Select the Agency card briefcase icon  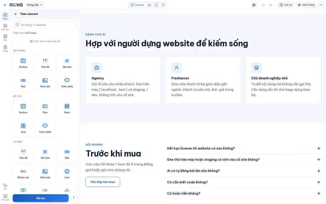pyautogui.click(x=97, y=68)
